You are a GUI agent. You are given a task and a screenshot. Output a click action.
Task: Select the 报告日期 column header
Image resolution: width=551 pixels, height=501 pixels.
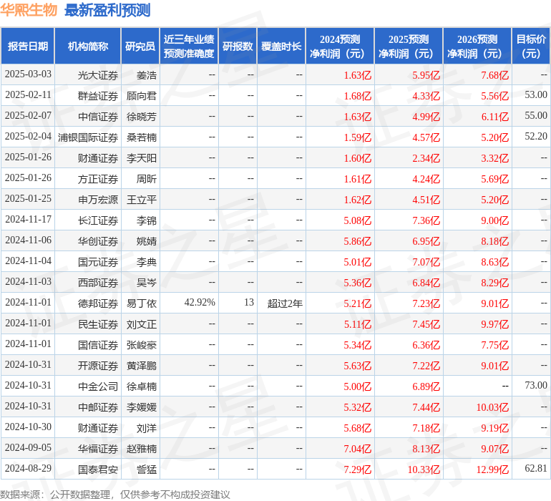27,46
